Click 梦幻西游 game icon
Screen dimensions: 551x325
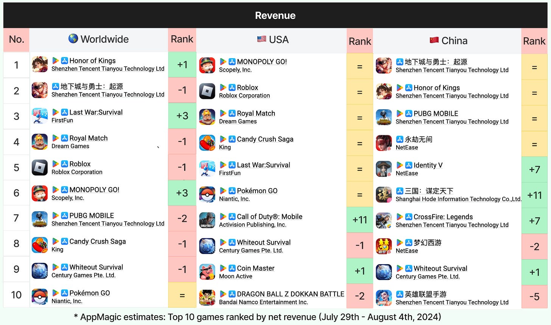[x=384, y=246]
